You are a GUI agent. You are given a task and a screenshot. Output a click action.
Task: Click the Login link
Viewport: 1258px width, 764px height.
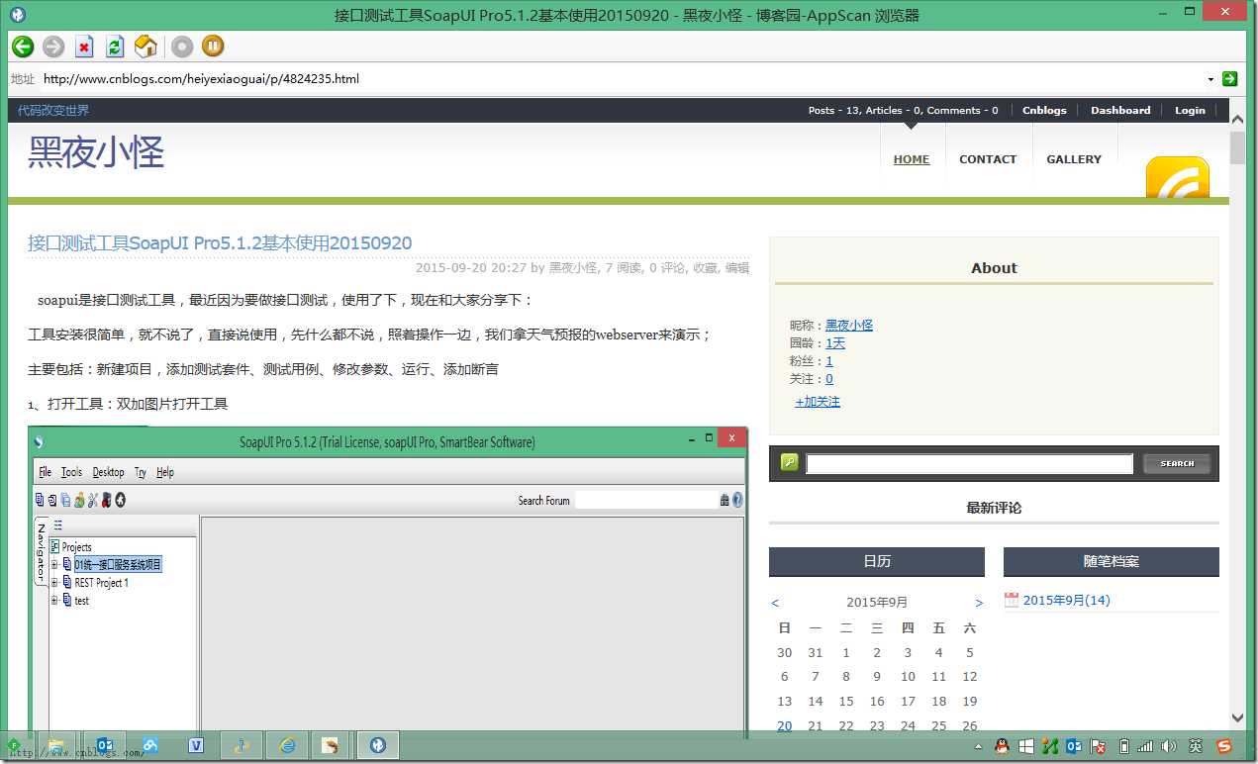pyautogui.click(x=1190, y=111)
